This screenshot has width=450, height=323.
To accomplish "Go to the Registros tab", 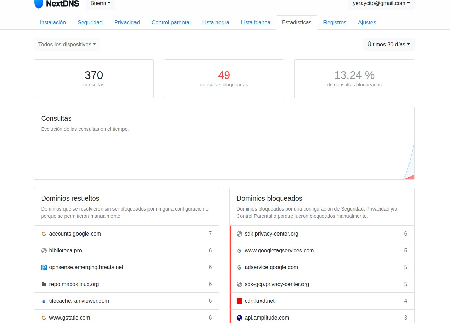I will pos(335,23).
